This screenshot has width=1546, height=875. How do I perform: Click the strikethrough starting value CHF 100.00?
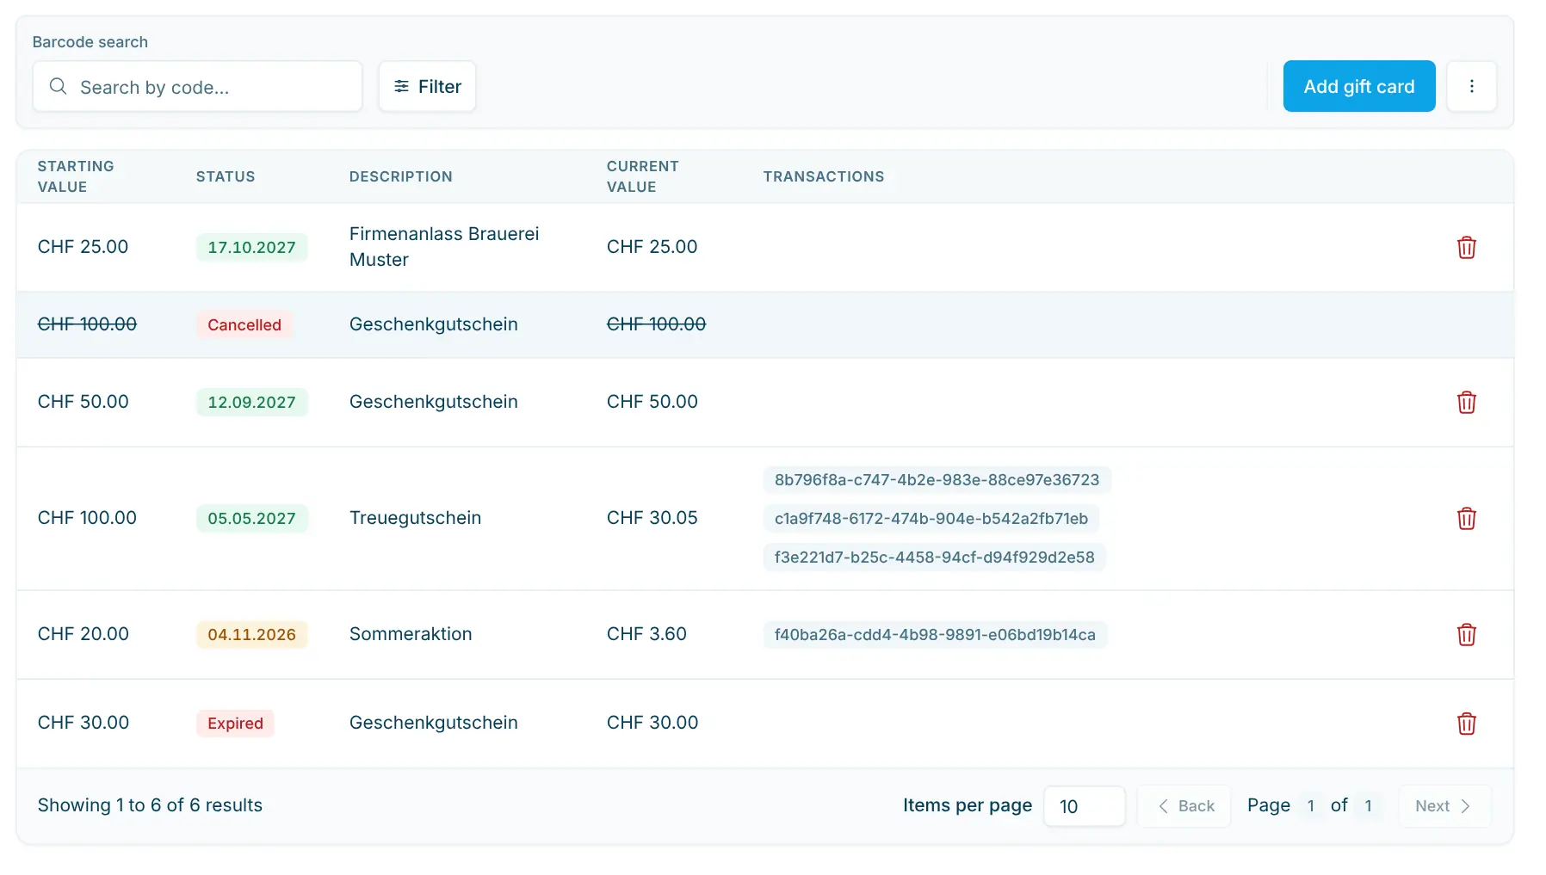point(87,324)
